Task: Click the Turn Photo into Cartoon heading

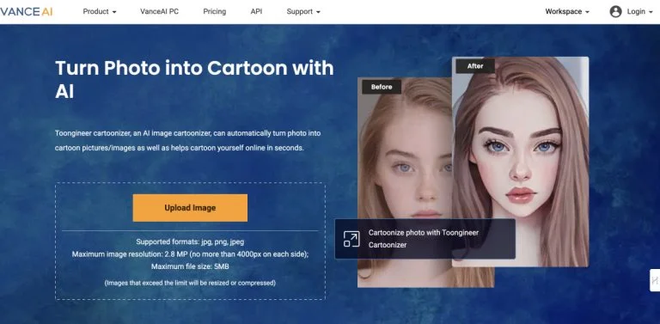Action: [x=194, y=80]
